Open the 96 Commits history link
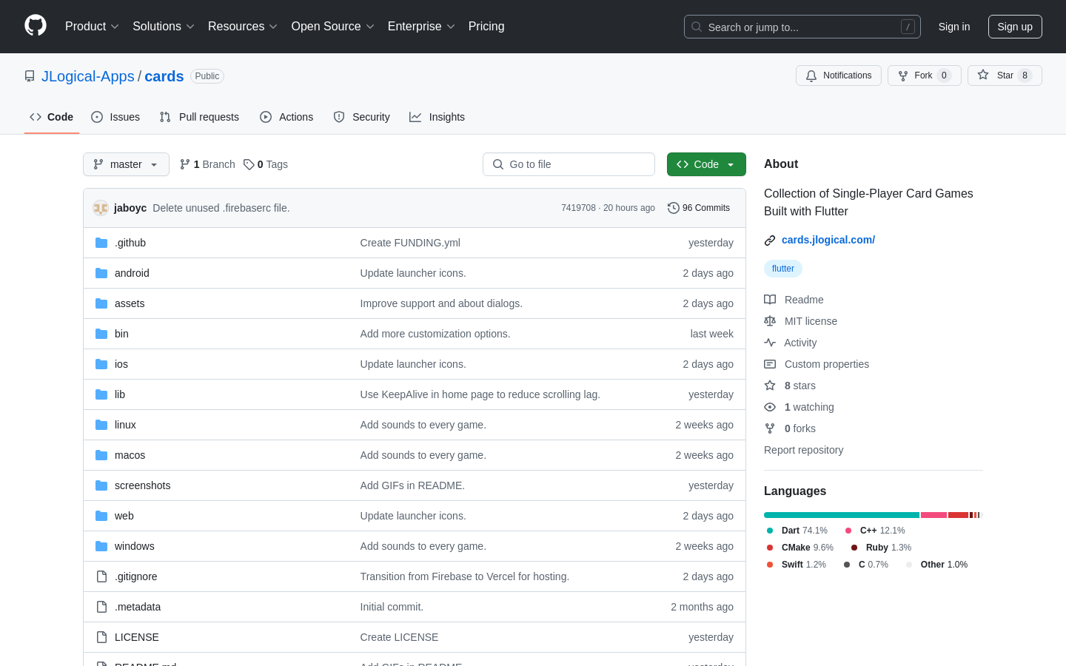The image size is (1066, 666). point(699,208)
